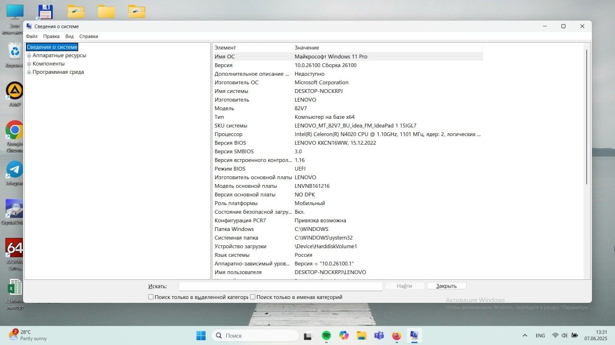
Task: Select the root Сведения о системе tree item
Action: (x=52, y=47)
